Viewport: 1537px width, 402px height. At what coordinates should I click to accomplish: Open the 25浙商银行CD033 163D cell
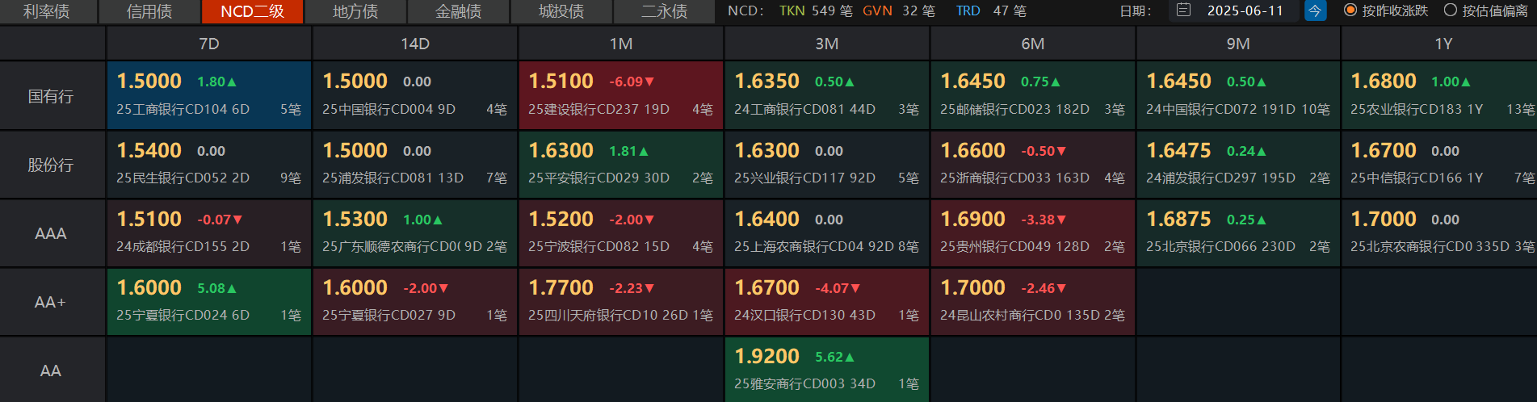click(1033, 165)
